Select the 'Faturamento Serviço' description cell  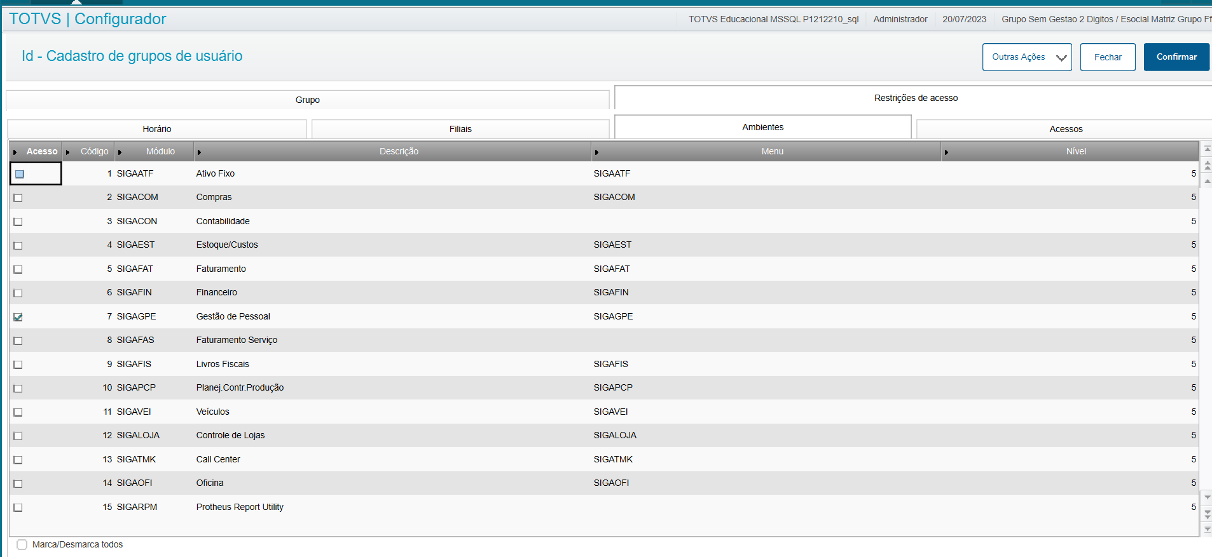tap(237, 340)
